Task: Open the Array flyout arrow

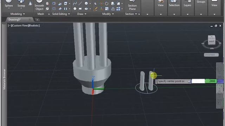Action: [x=122, y=9]
